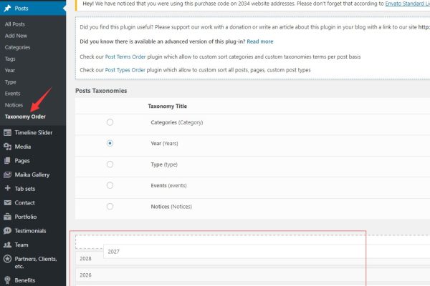Choose the Notices taxonomy radio button
This screenshot has width=430, height=286.
110,206
